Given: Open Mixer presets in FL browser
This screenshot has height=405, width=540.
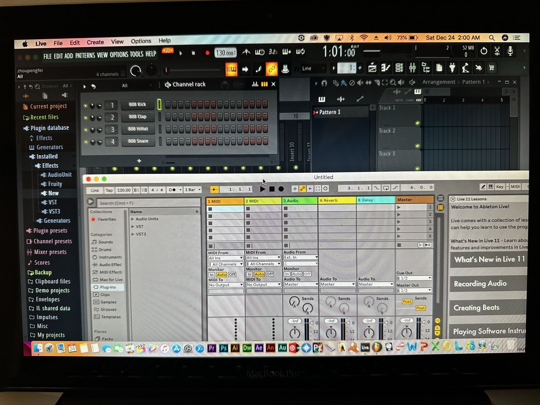Looking at the screenshot, I should (x=47, y=252).
